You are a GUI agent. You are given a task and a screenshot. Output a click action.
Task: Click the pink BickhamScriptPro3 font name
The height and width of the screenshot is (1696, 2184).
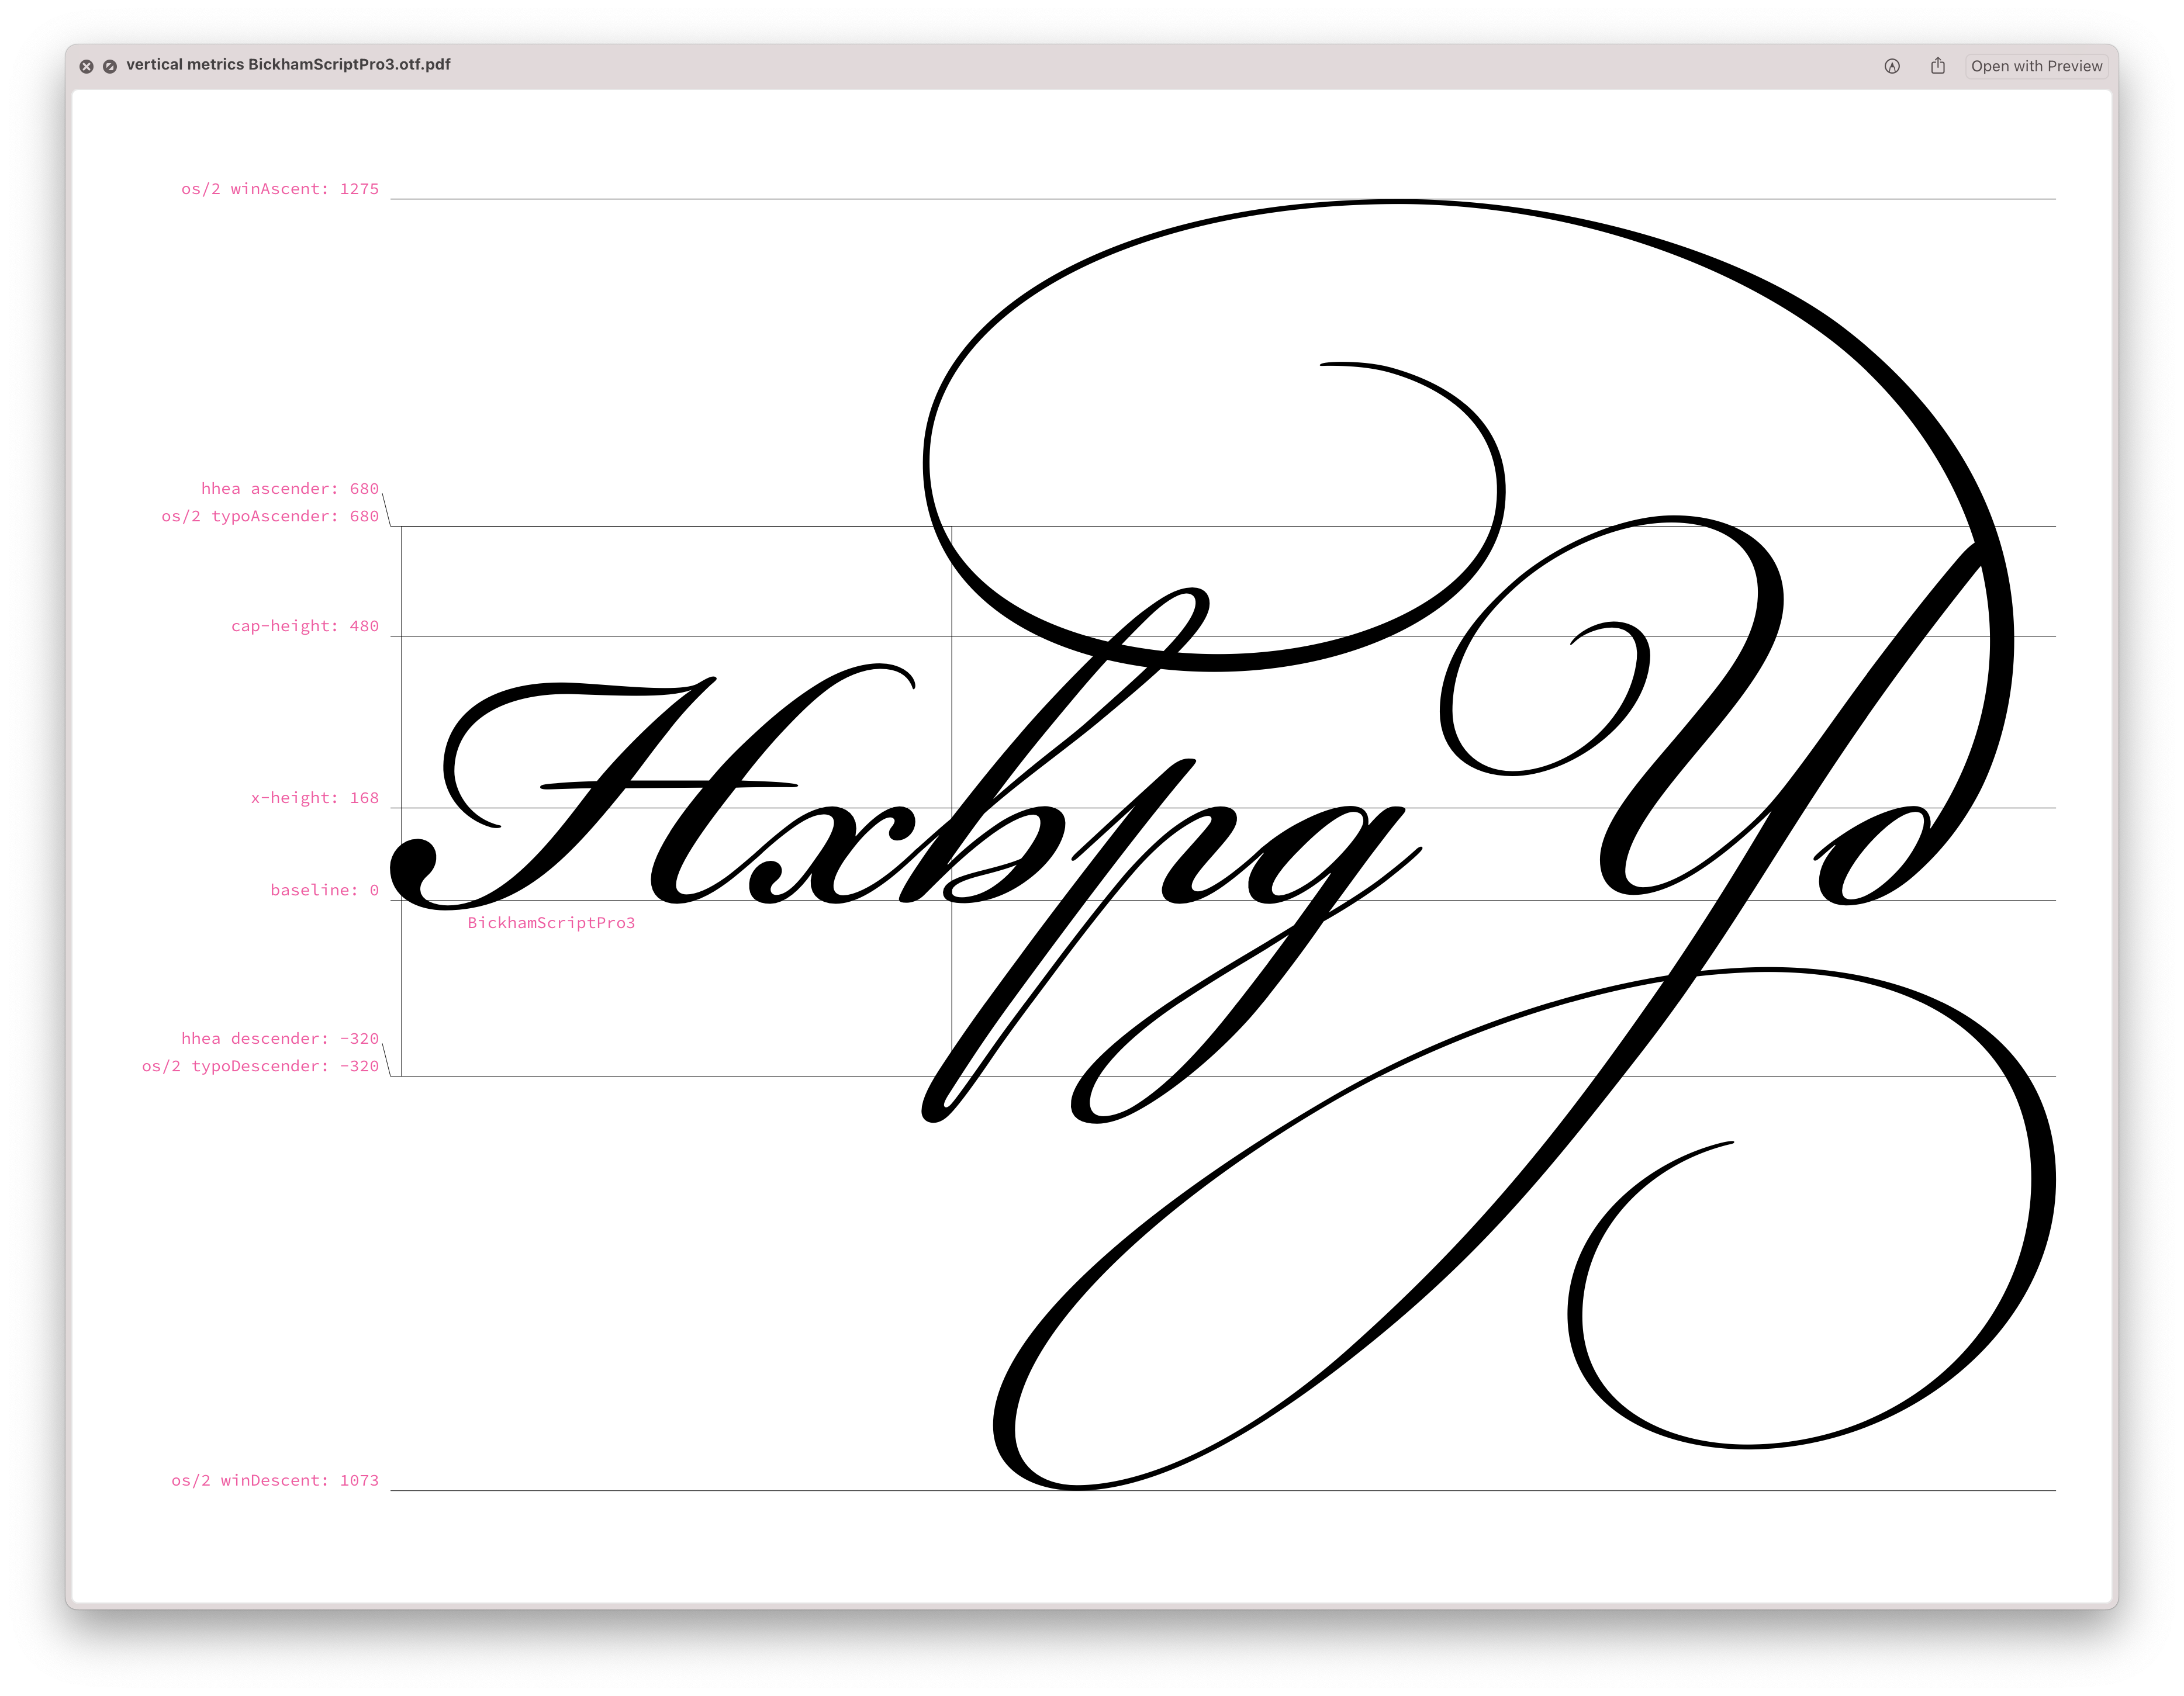551,923
